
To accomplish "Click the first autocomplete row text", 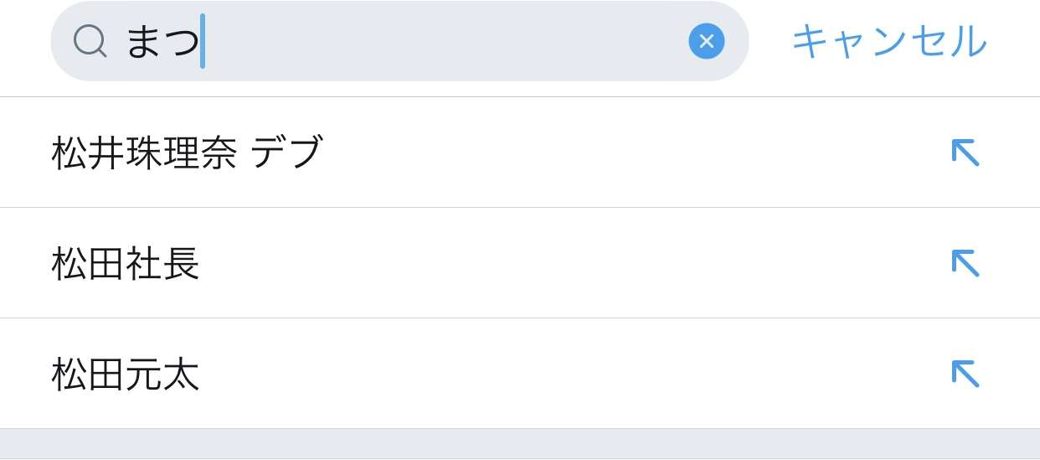I will (x=187, y=153).
